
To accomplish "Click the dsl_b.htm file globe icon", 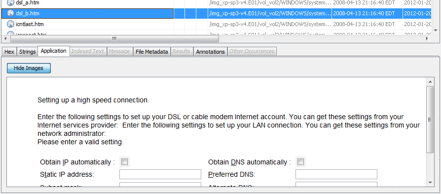I will pyautogui.click(x=10, y=13).
